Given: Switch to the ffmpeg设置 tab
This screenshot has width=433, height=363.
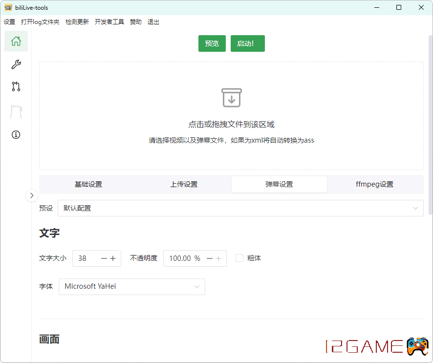Looking at the screenshot, I should (375, 184).
